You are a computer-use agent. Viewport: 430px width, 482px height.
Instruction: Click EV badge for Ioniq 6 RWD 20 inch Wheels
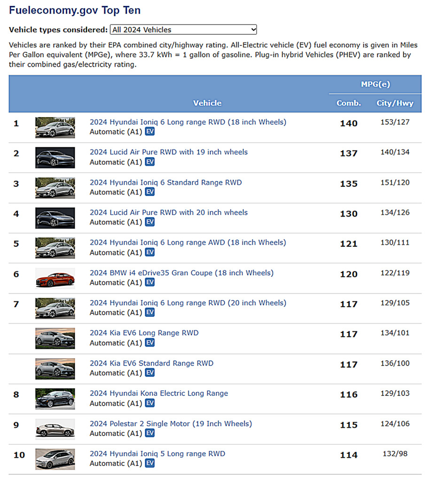click(150, 313)
